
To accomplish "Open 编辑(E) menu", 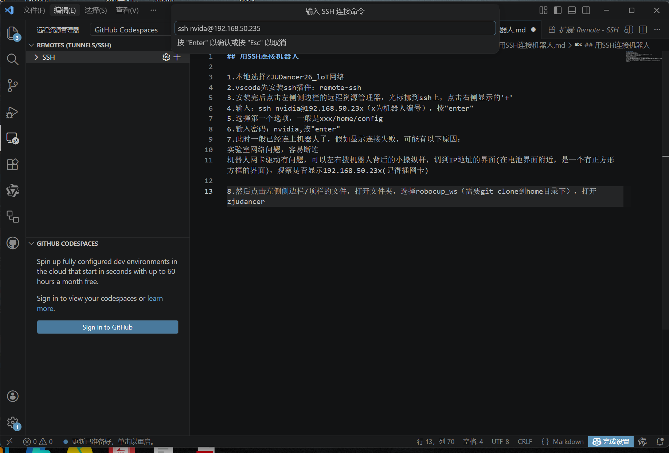I will tap(65, 10).
